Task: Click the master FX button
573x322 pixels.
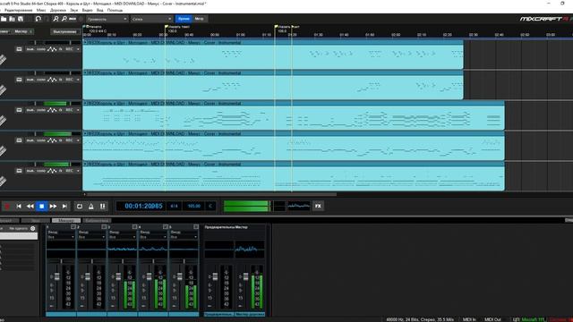Action: tap(318, 206)
